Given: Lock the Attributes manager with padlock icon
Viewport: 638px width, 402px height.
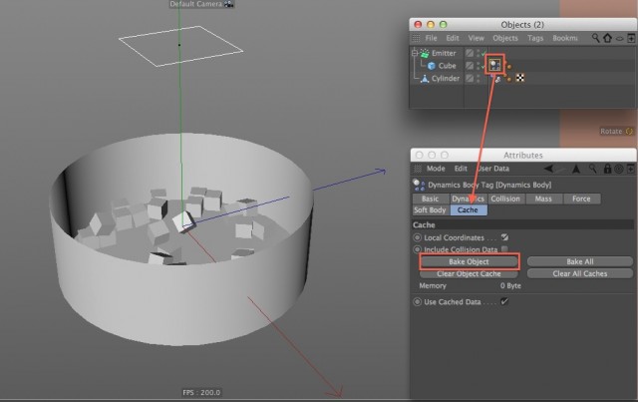Looking at the screenshot, I should (607, 169).
